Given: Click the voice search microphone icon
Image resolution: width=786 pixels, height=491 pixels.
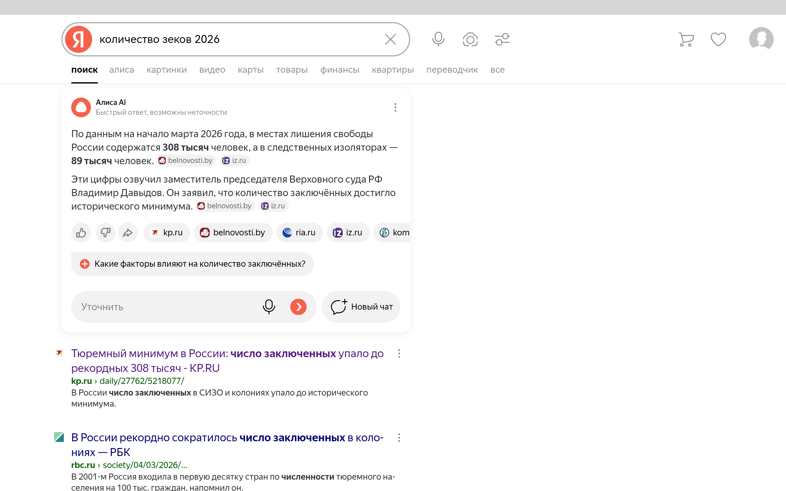Looking at the screenshot, I should click(x=438, y=39).
